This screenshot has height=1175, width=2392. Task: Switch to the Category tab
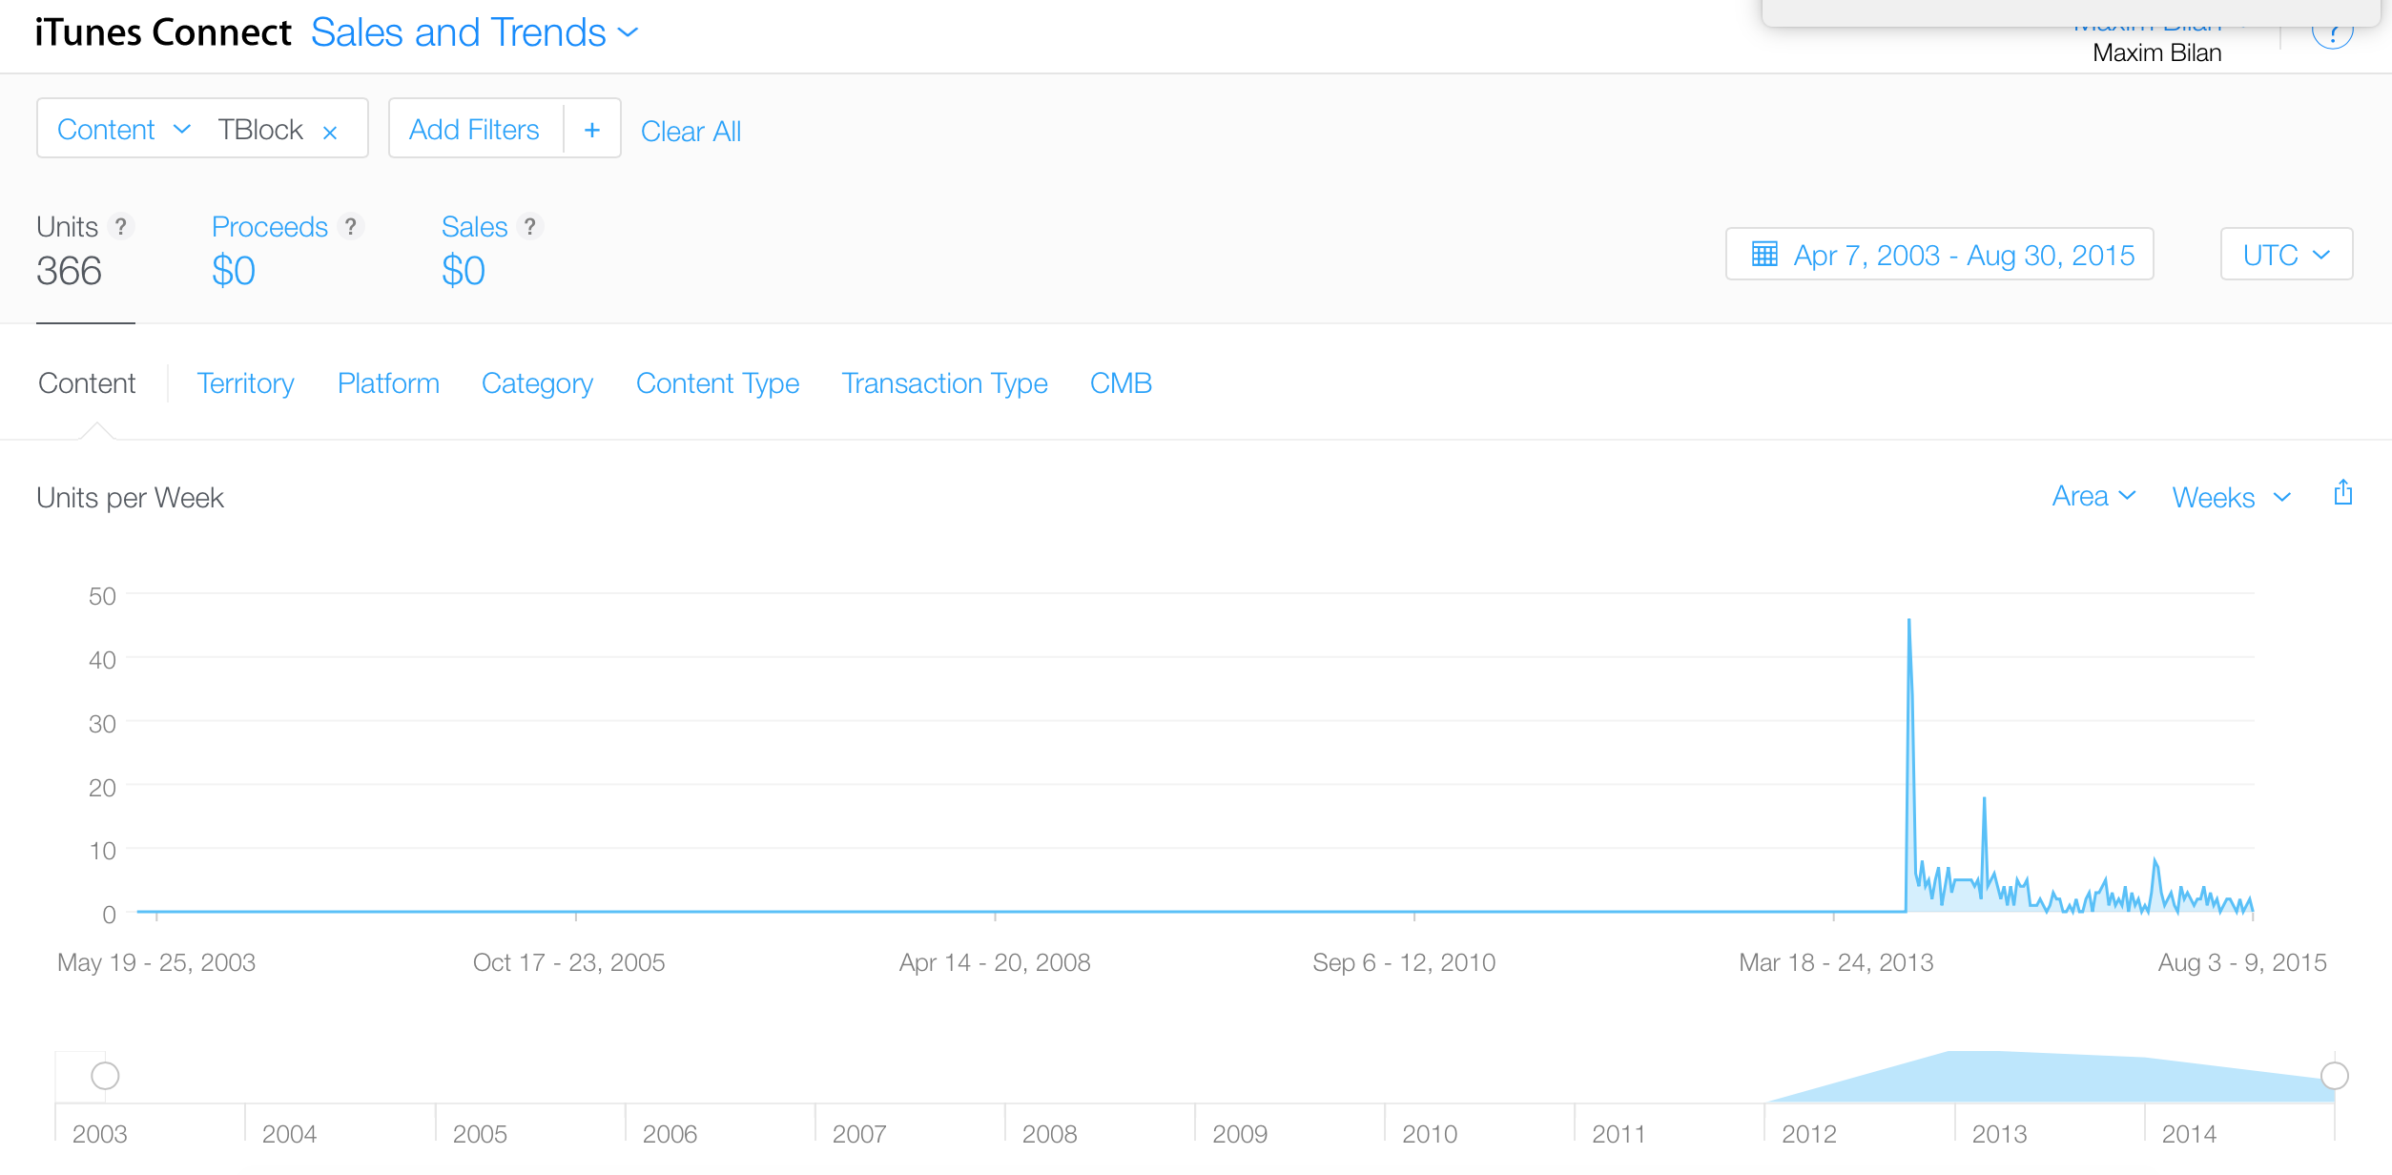pos(537,383)
